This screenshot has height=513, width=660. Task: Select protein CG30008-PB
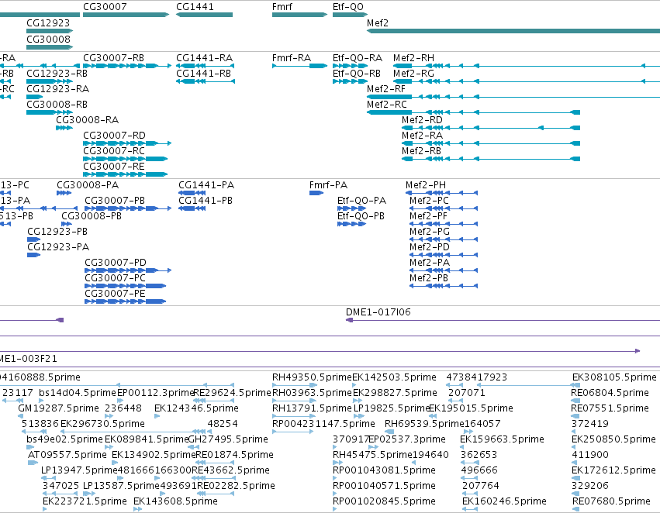tap(92, 216)
